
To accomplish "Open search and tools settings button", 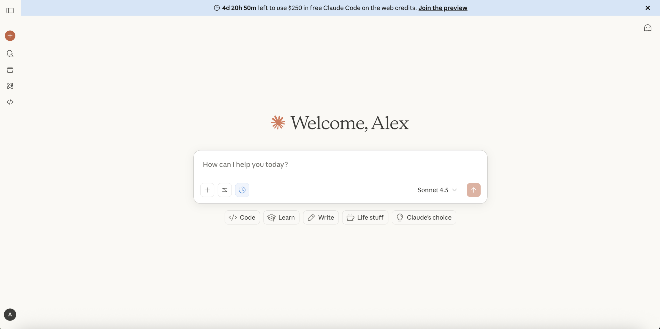I will click(225, 190).
